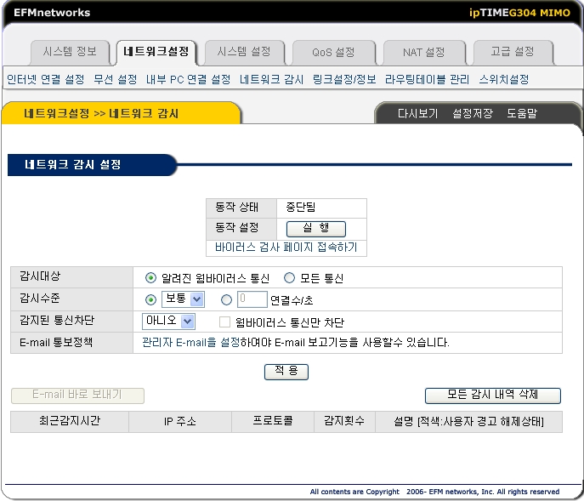This screenshot has width=584, height=501.
Task: Open 바이러스 검사 페이지 접속하기 link
Action: pos(286,248)
